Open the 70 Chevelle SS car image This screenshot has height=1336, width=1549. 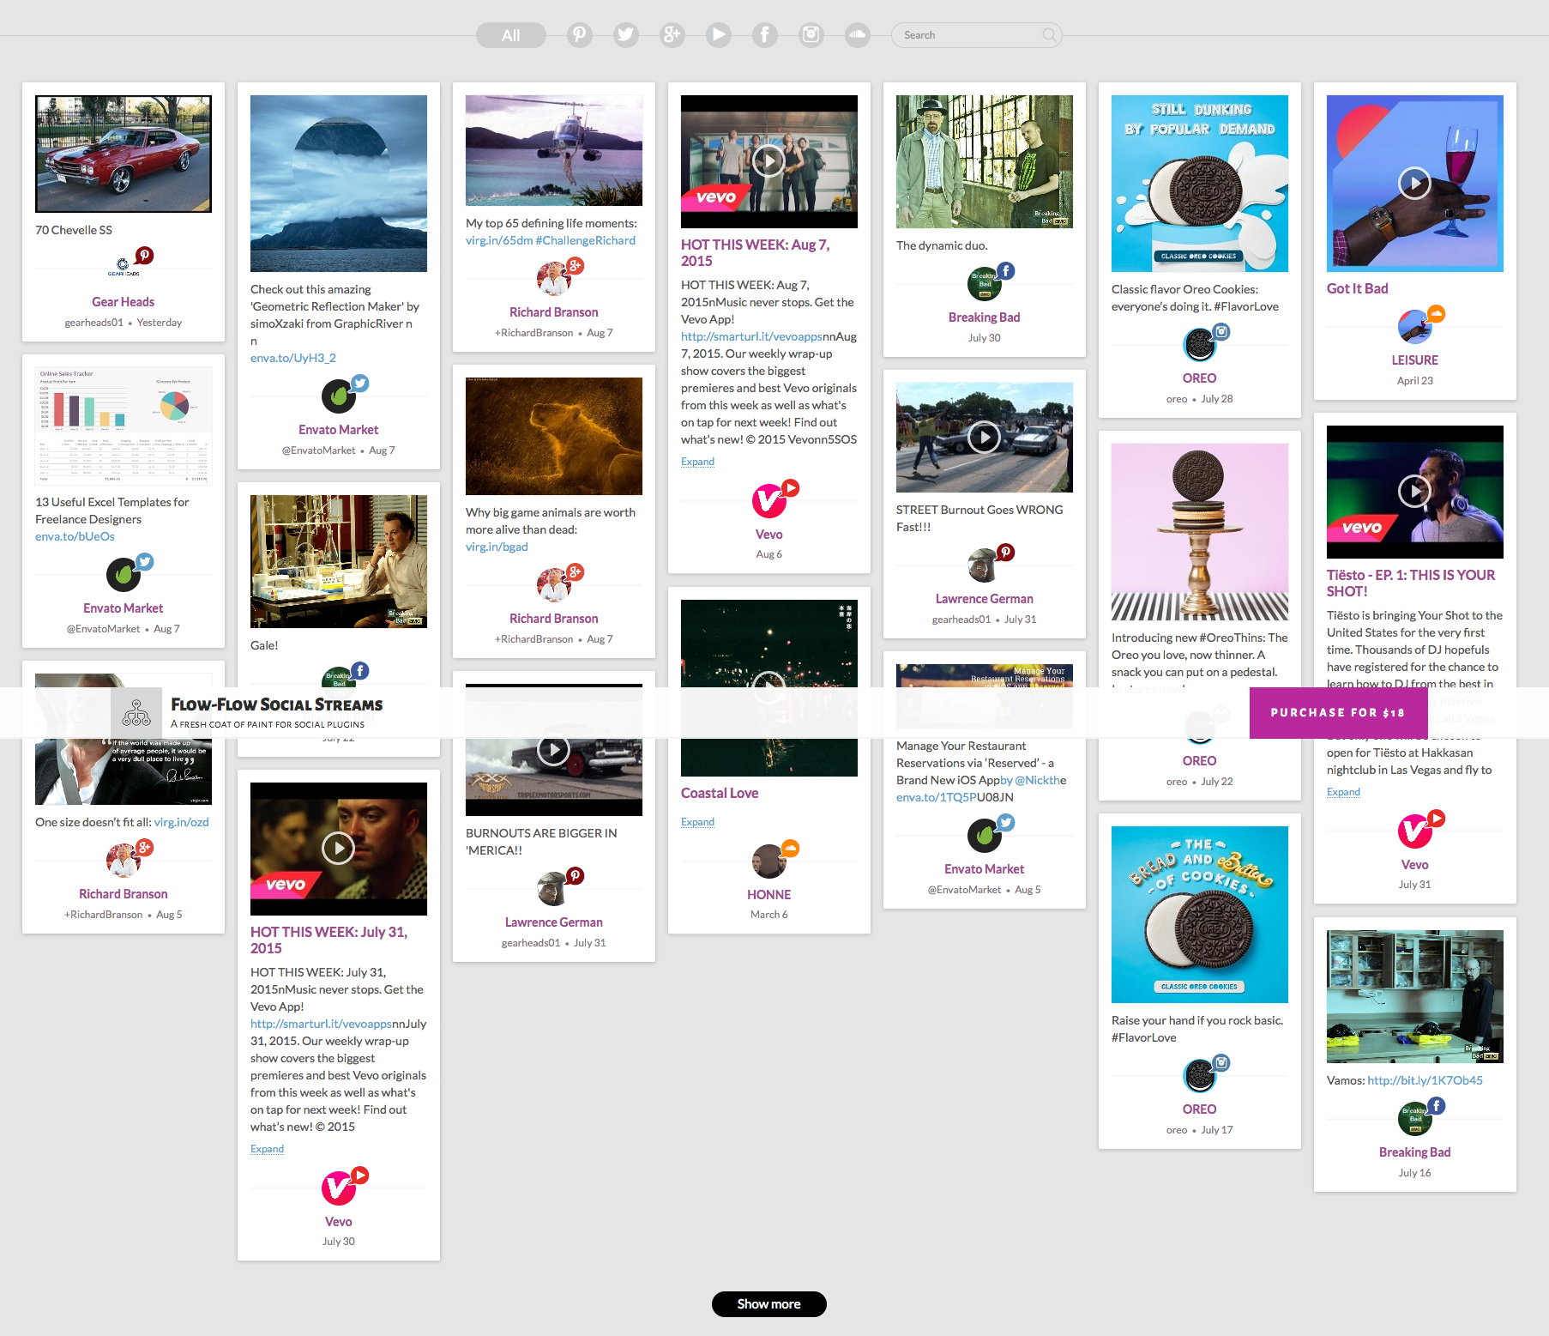pyautogui.click(x=124, y=154)
